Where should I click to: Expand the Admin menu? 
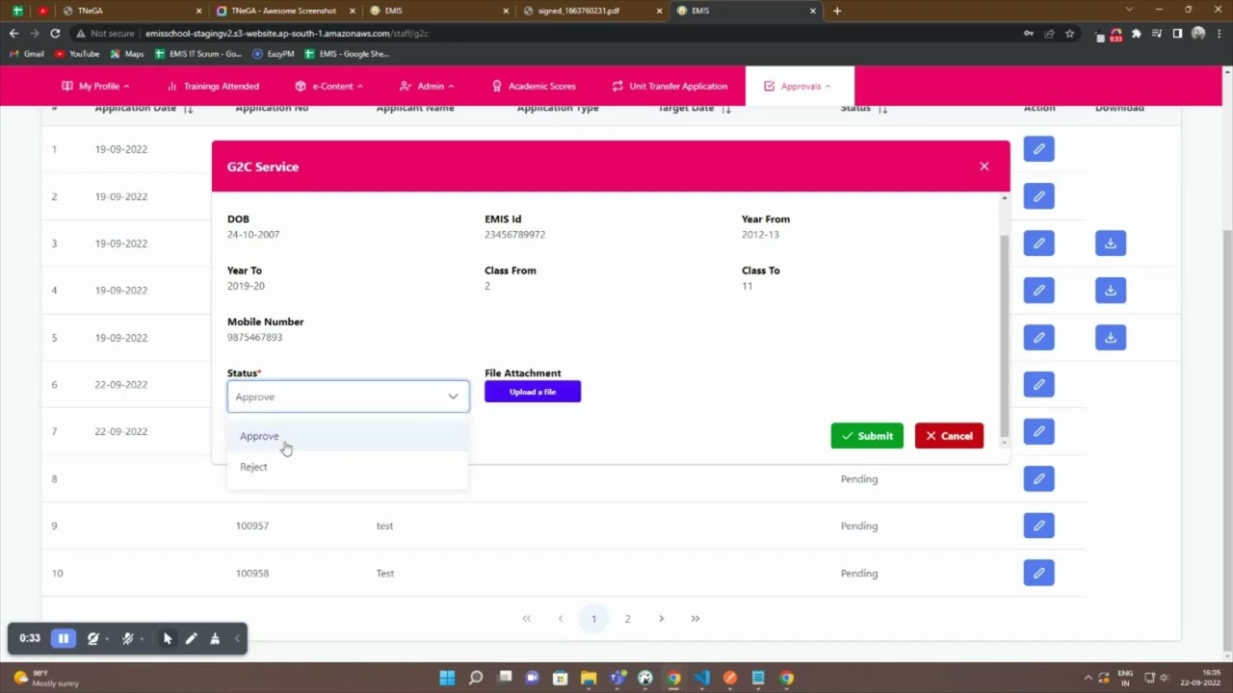pyautogui.click(x=427, y=86)
